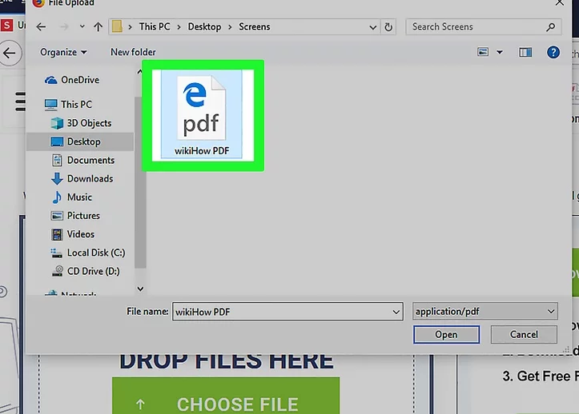Toggle the preview pane icon

pos(525,52)
